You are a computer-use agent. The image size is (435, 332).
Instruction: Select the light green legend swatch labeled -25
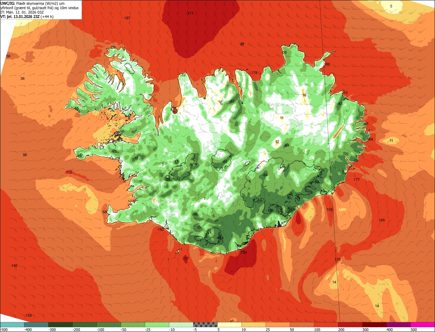(x=157, y=325)
